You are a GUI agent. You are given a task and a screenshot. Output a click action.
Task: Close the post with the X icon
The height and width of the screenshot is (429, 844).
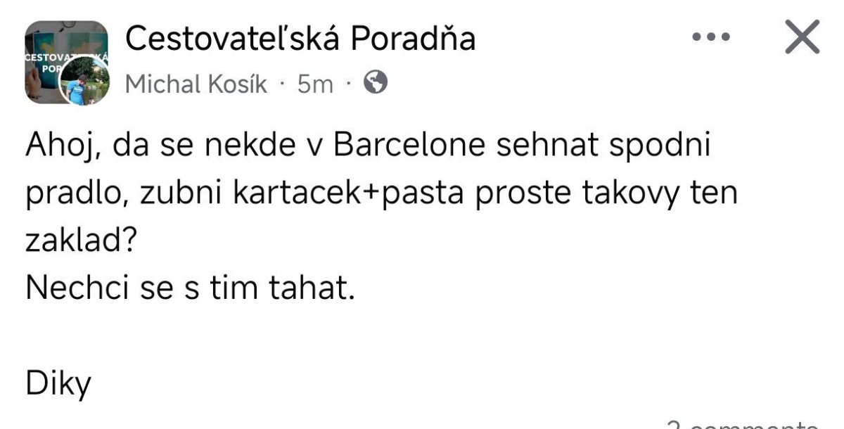803,37
